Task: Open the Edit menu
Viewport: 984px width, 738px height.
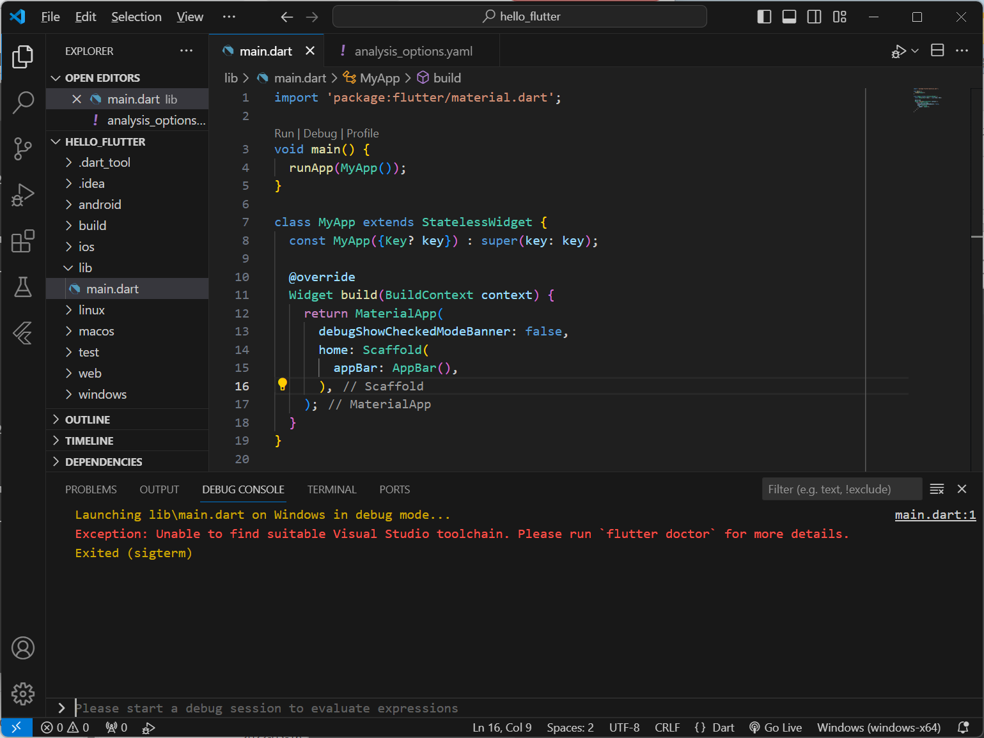Action: point(86,17)
